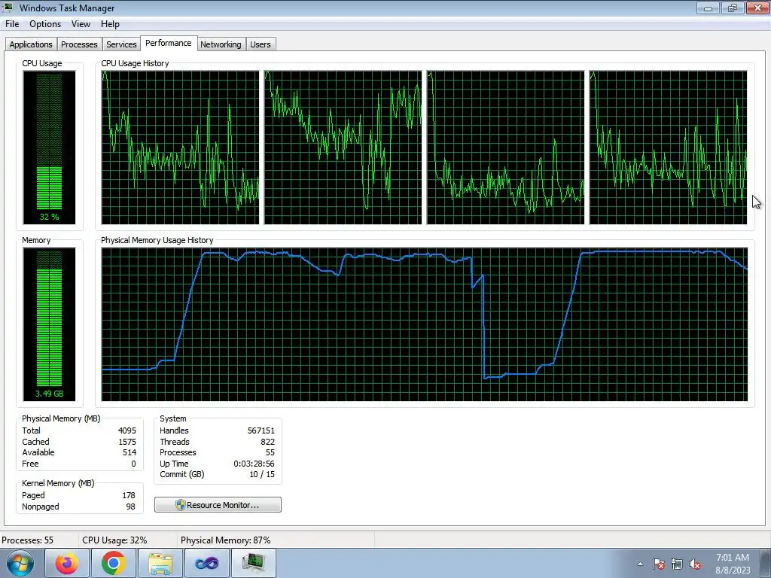
Task: Click the network status tray icon
Action: tap(677, 564)
